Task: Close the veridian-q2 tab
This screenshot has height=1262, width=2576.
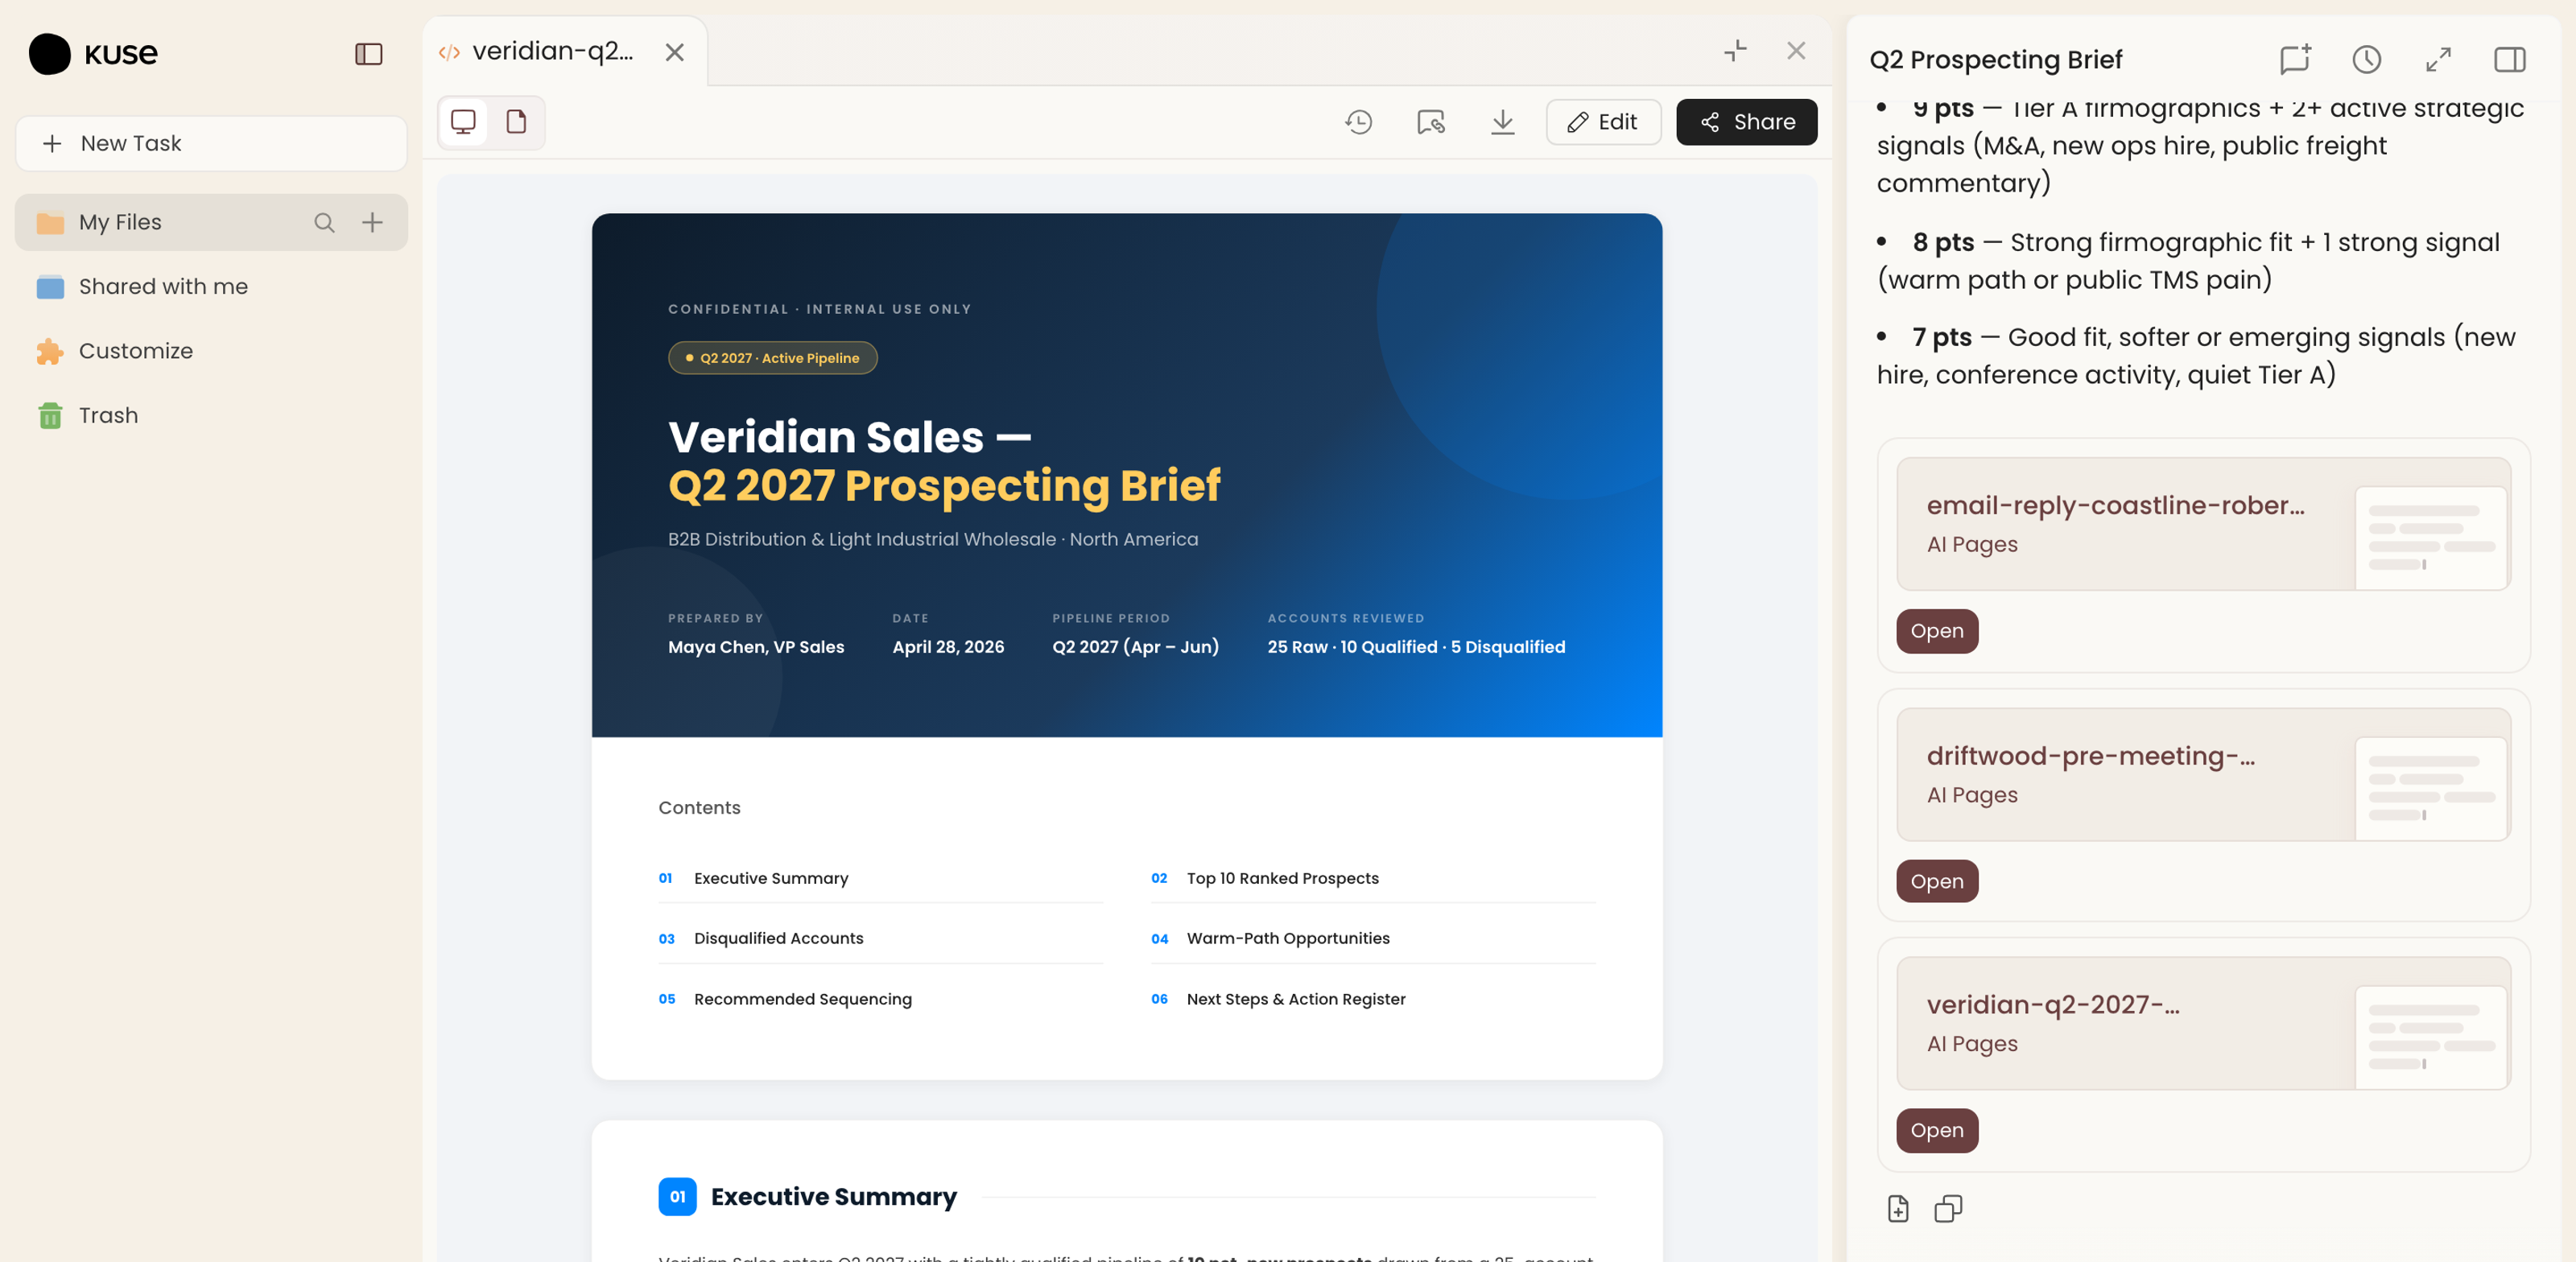Action: coord(675,52)
